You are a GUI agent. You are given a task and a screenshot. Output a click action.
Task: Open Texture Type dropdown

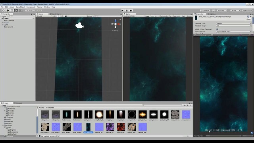(x=234, y=23)
